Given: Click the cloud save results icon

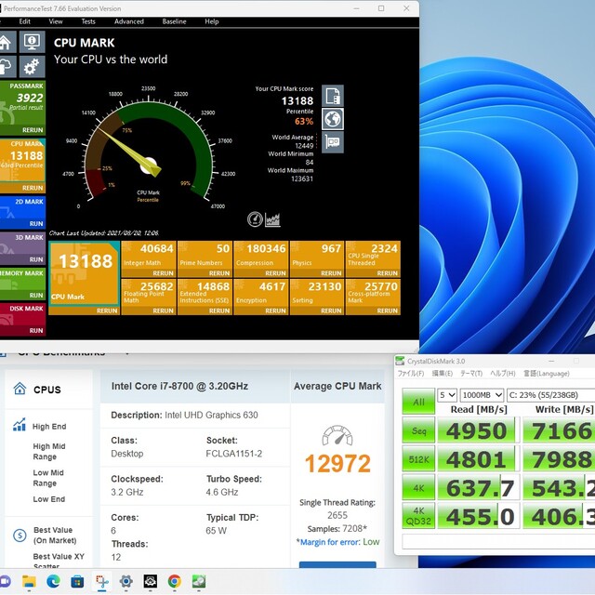Looking at the screenshot, I should click(x=7, y=66).
